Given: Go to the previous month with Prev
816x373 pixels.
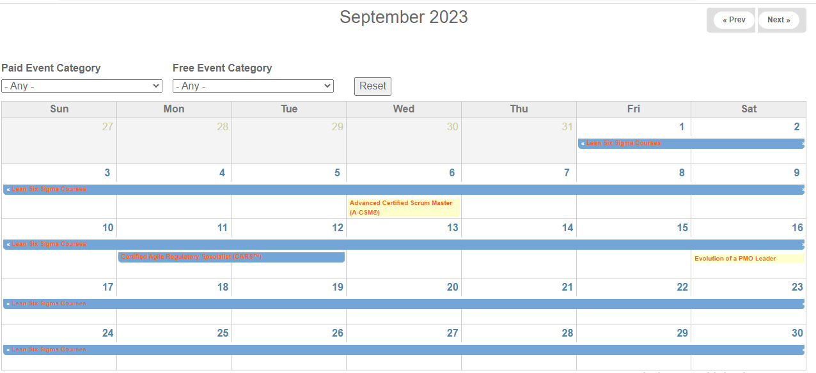Looking at the screenshot, I should [x=734, y=20].
